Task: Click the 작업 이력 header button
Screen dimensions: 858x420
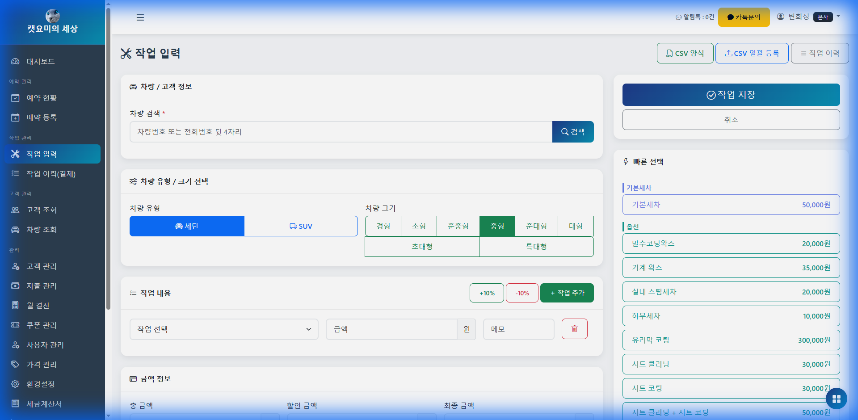Action: 820,53
